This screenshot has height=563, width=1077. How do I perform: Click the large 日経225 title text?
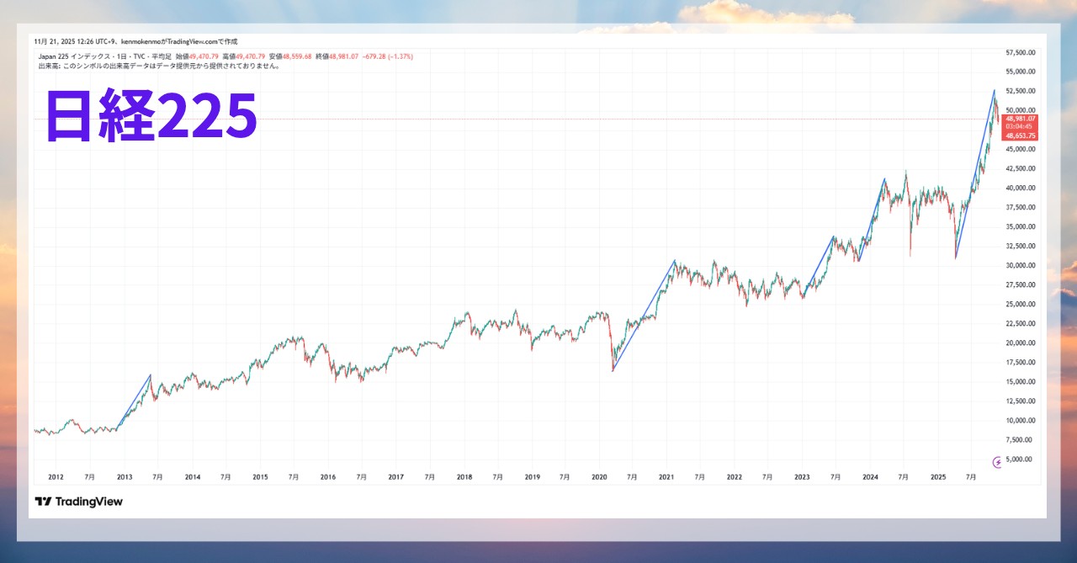pos(151,117)
